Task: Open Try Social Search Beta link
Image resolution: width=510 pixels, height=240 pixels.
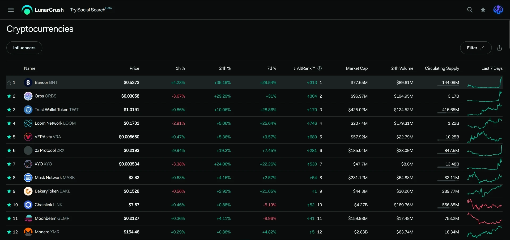Action: tap(91, 10)
